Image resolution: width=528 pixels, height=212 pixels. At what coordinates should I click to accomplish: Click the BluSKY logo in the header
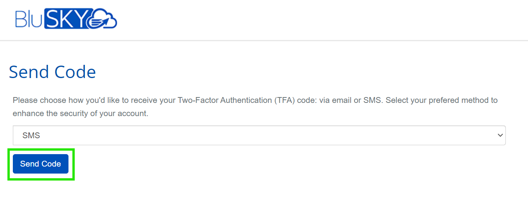tap(66, 19)
